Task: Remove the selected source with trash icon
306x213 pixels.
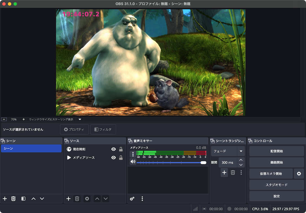Action: click(77, 199)
